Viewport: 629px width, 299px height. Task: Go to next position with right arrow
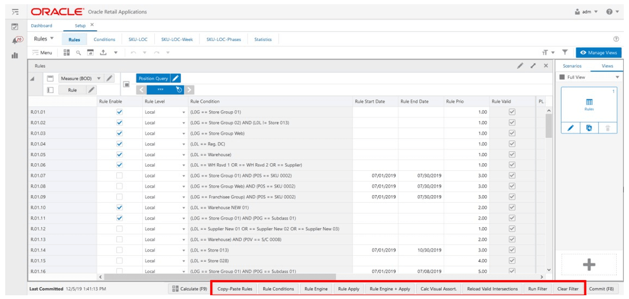[x=189, y=90]
